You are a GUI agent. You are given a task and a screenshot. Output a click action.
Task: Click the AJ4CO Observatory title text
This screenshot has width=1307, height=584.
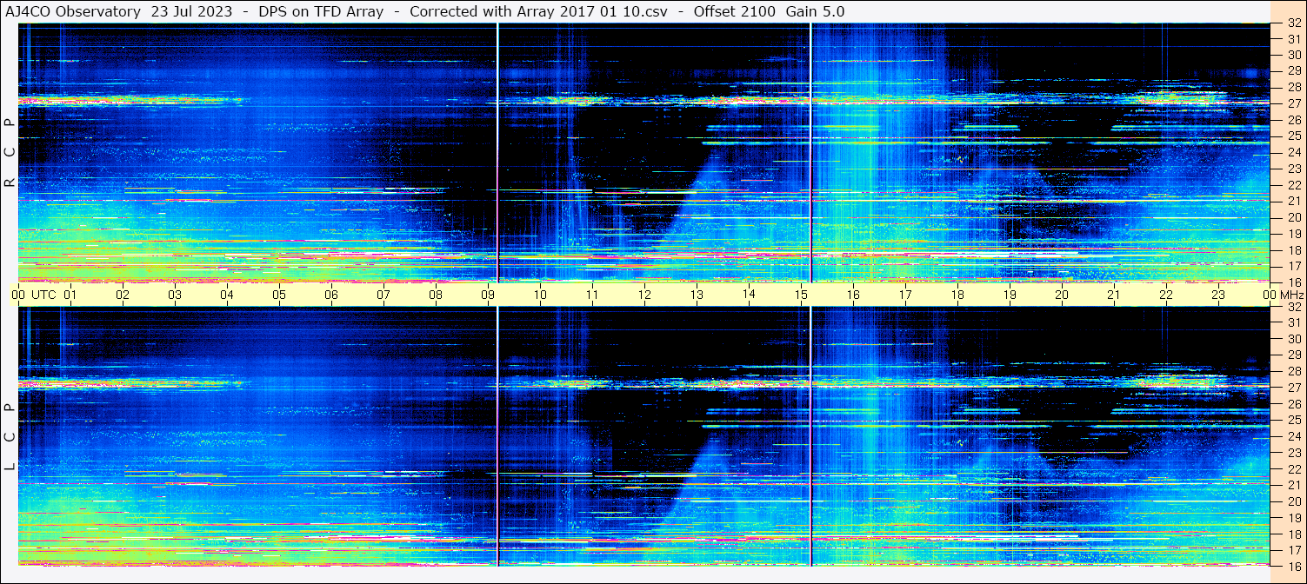(72, 11)
